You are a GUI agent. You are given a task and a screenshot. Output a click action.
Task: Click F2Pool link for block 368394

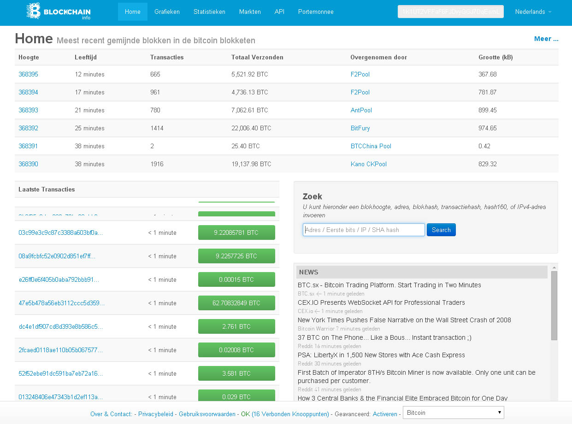tap(360, 92)
